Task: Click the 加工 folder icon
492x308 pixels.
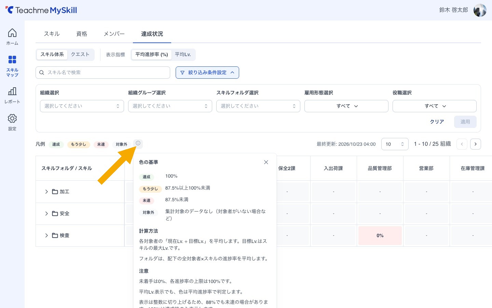Action: coord(55,192)
